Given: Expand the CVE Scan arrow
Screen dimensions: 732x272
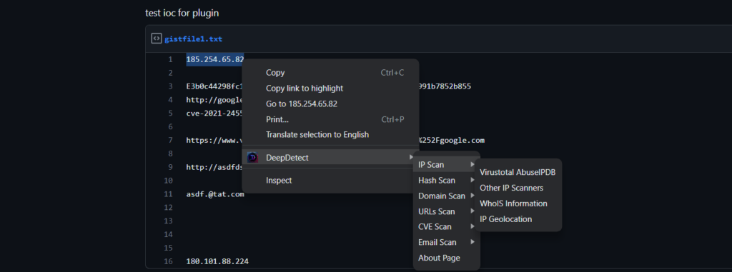Looking at the screenshot, I should click(473, 227).
